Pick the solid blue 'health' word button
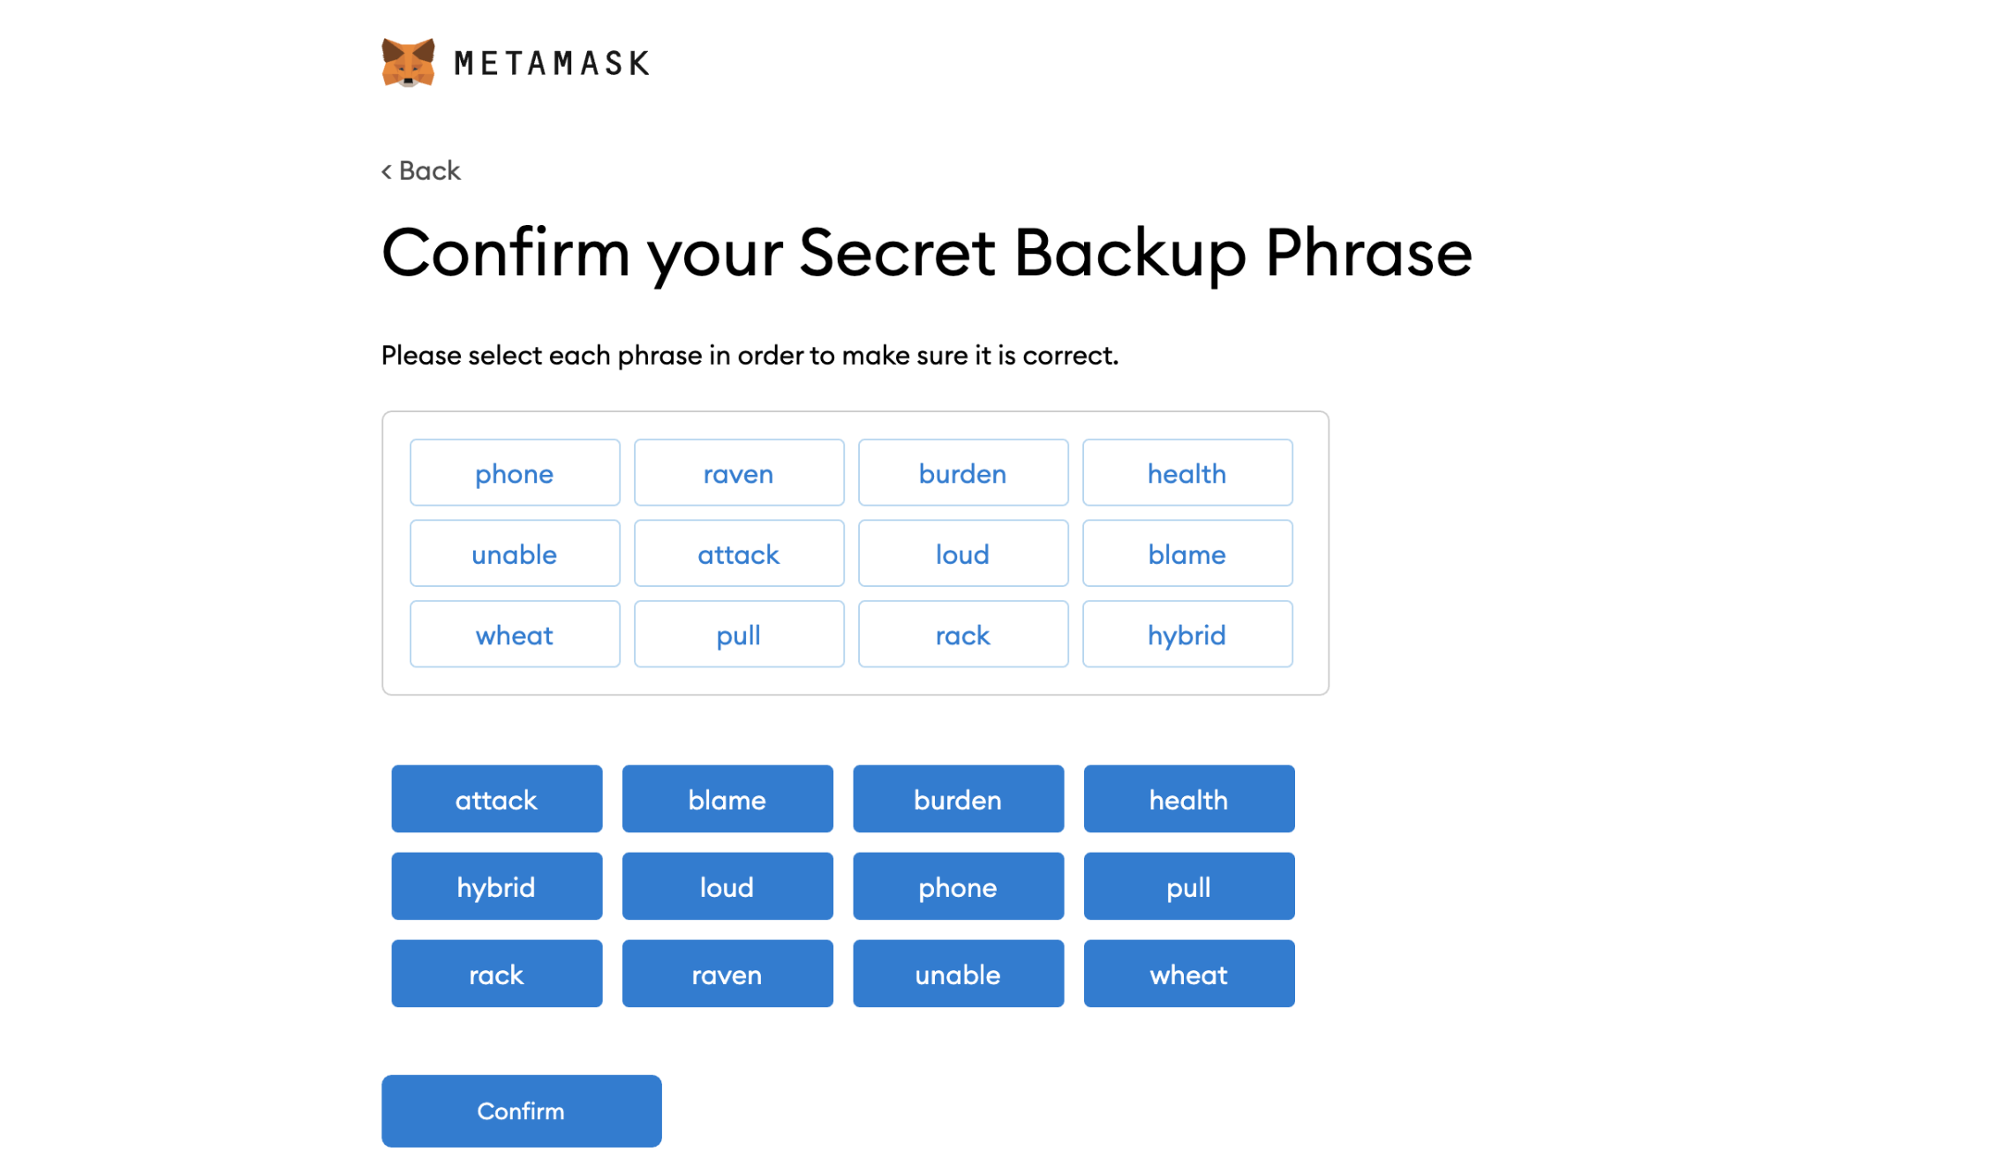Screen dimensions: 2004x1174 [x=1189, y=799]
